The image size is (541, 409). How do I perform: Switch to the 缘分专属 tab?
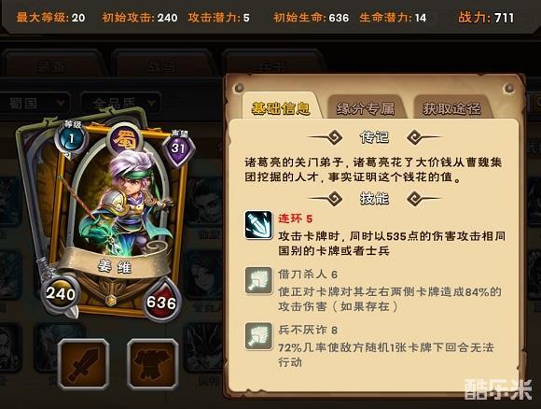pyautogui.click(x=366, y=108)
